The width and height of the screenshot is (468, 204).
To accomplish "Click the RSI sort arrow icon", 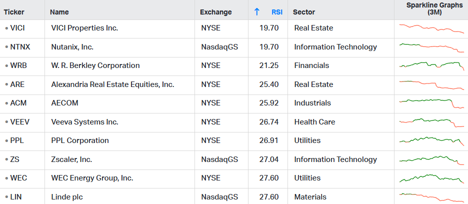I will point(257,11).
